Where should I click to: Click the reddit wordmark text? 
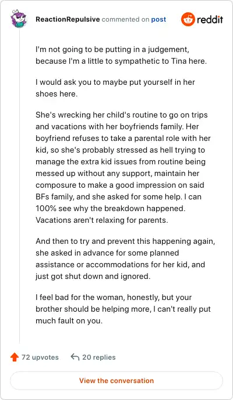coord(210,19)
